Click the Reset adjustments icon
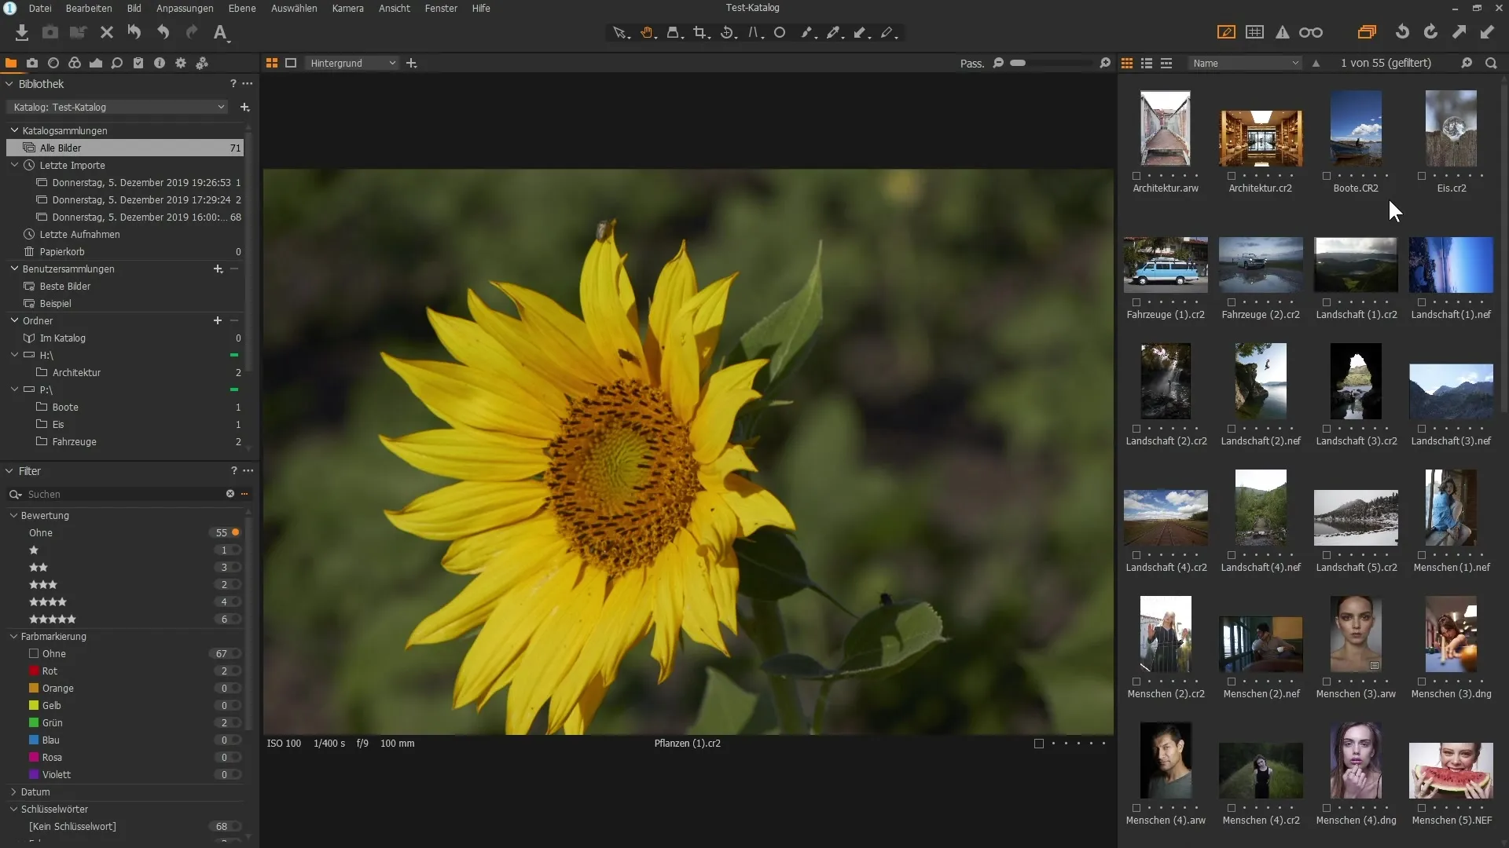The image size is (1509, 848). pos(134,32)
